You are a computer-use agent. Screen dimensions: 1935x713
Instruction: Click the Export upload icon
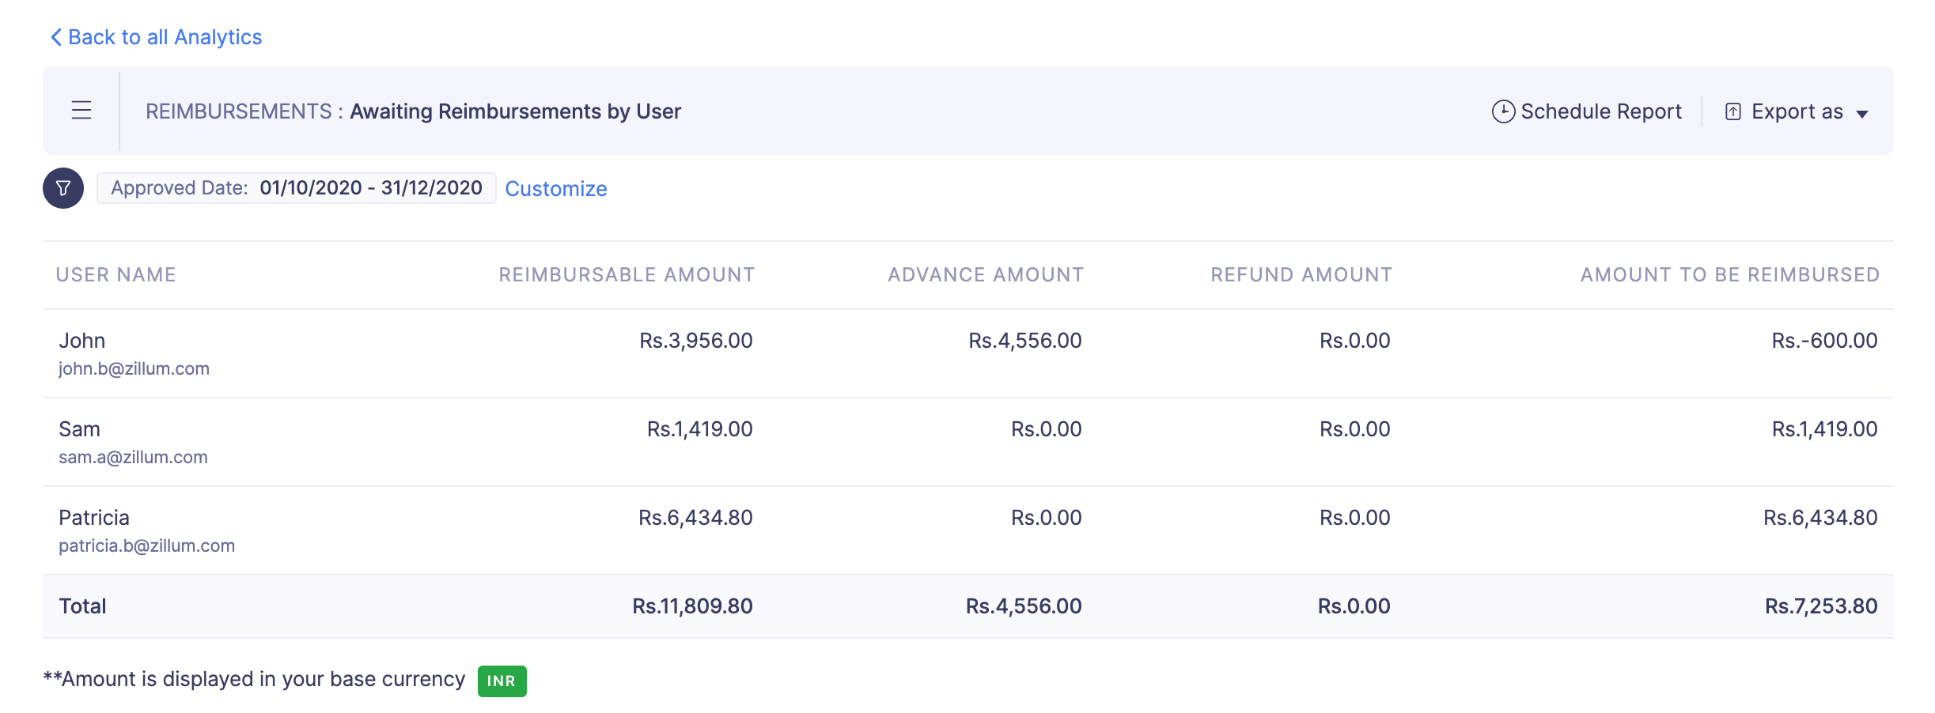pos(1732,111)
